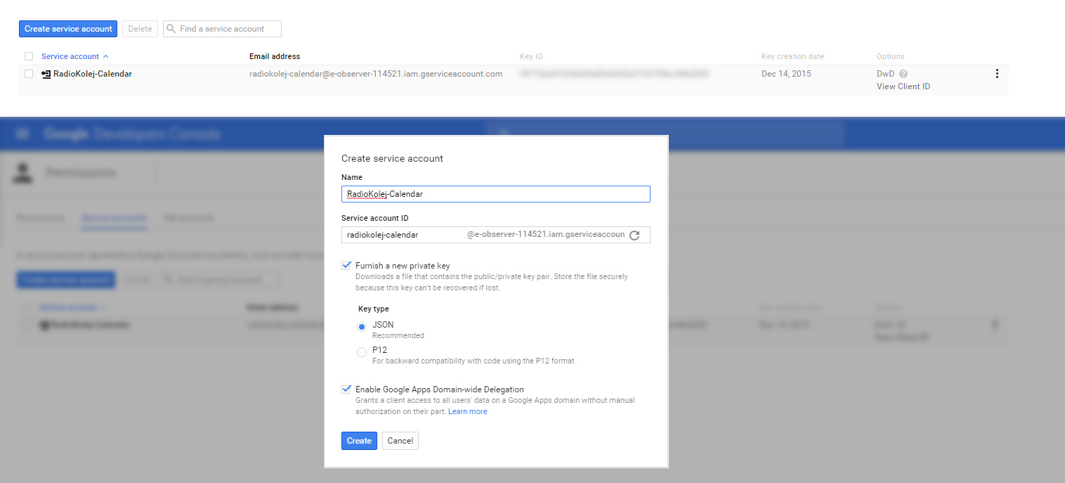The height and width of the screenshot is (483, 1065).
Task: Click the Key creation date column header
Action: click(792, 56)
